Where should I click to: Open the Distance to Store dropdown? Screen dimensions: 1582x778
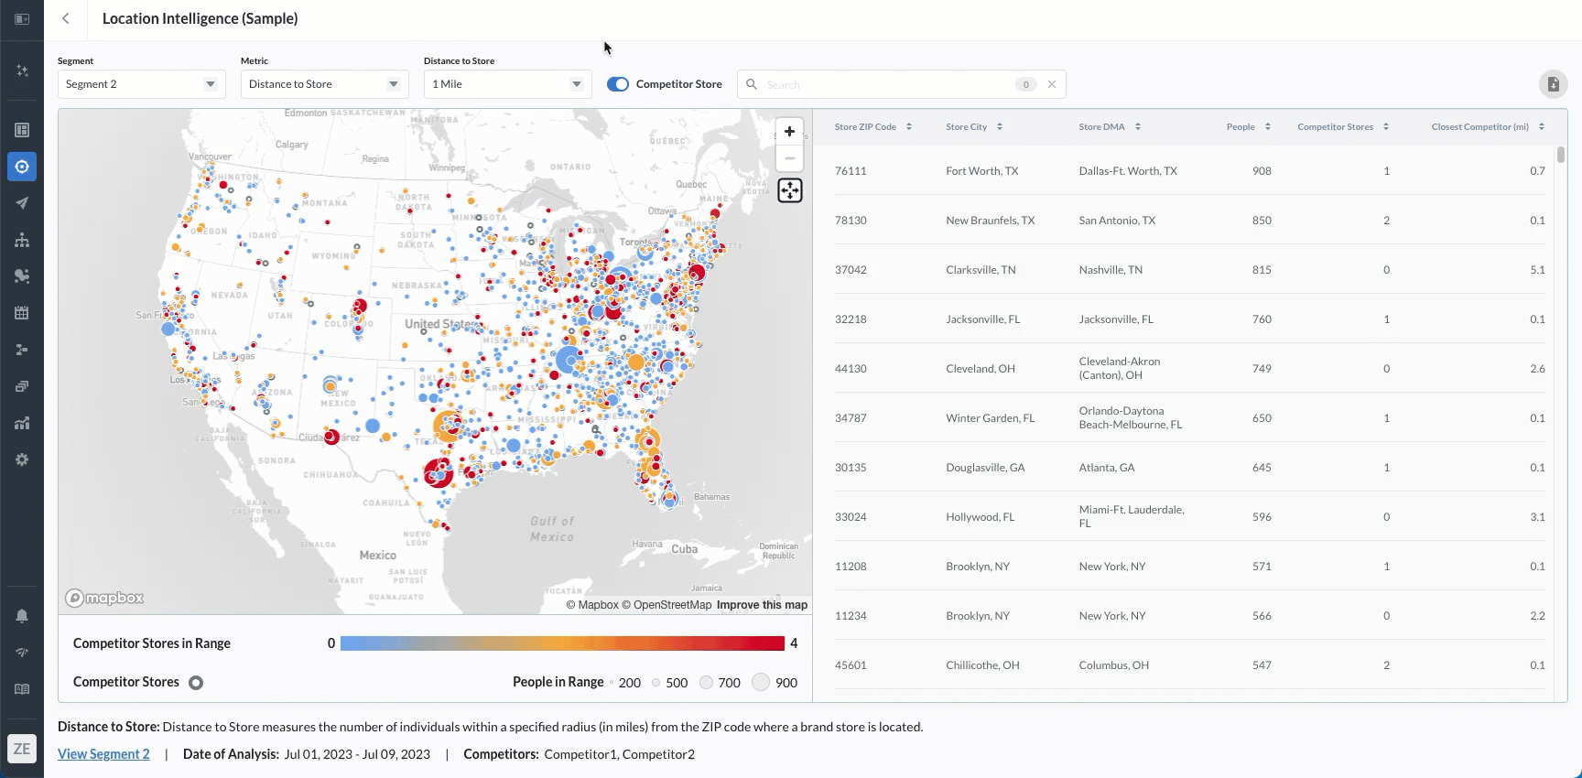point(507,84)
